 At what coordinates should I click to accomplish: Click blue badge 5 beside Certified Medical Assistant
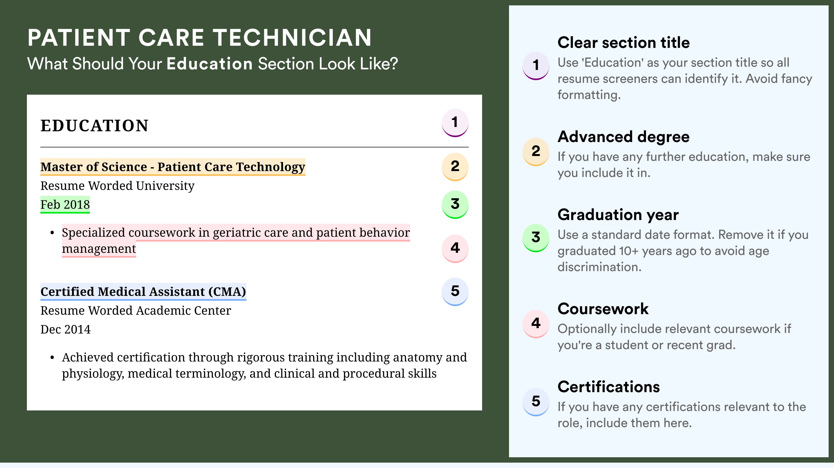coord(455,292)
